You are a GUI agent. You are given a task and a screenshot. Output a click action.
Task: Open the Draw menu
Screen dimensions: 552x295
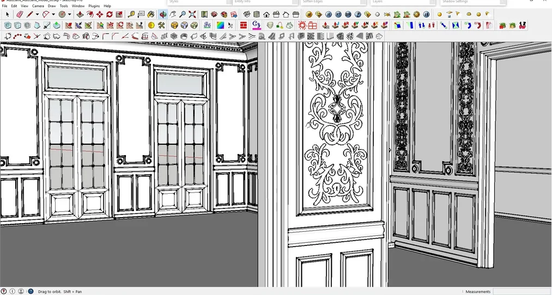(52, 6)
